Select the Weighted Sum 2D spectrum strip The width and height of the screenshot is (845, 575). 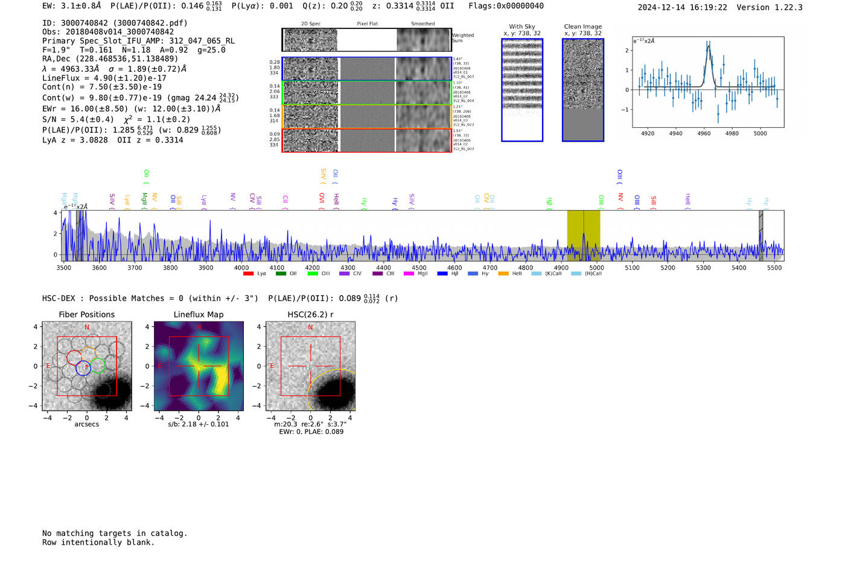(x=366, y=40)
